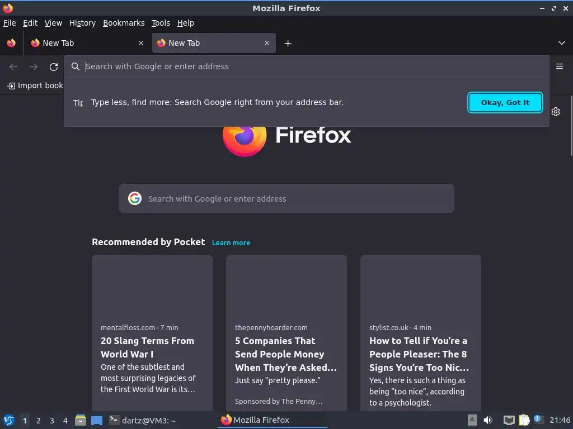The width and height of the screenshot is (573, 429).
Task: Click the forward arrow navigation button
Action: [x=34, y=67]
